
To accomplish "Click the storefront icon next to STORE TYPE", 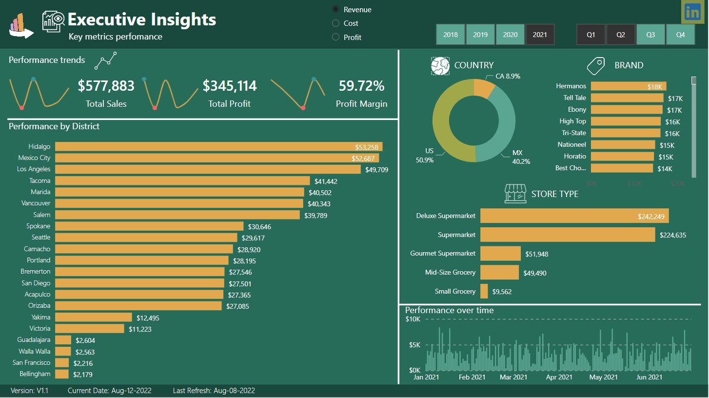I will click(x=515, y=194).
